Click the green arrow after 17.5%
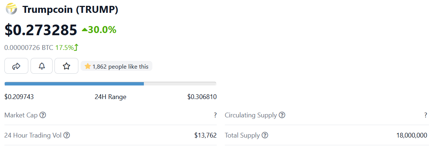This screenshot has width=436, height=146. point(76,48)
